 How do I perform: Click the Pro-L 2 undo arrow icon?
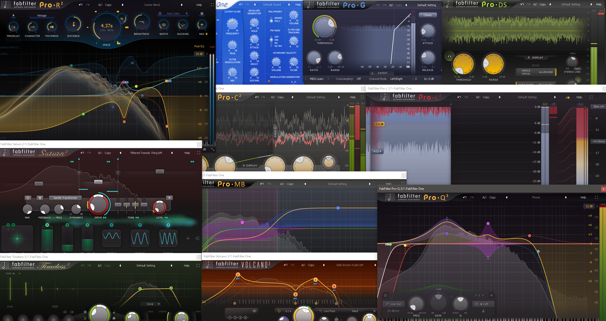(459, 97)
